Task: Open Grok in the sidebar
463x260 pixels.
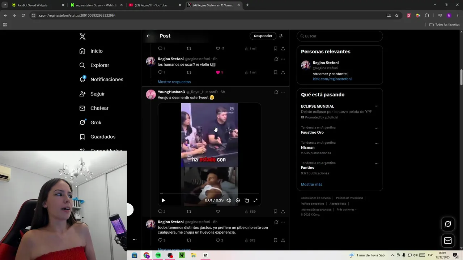Action: (90, 122)
